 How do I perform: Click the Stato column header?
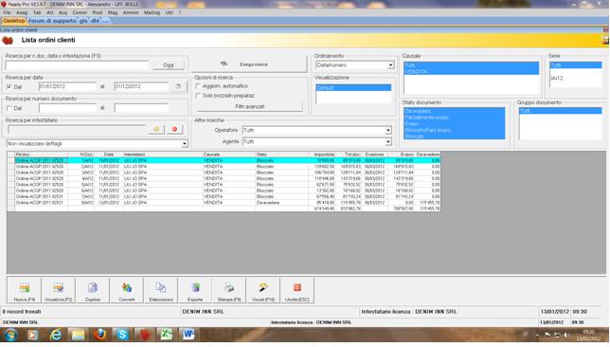coord(281,155)
